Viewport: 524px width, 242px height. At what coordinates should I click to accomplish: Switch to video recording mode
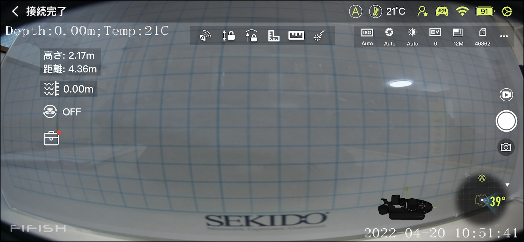[506, 95]
